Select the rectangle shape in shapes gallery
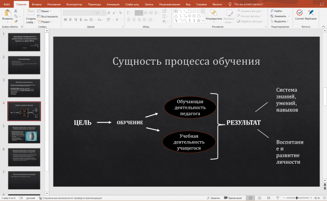The width and height of the screenshot is (327, 201). click(190, 11)
